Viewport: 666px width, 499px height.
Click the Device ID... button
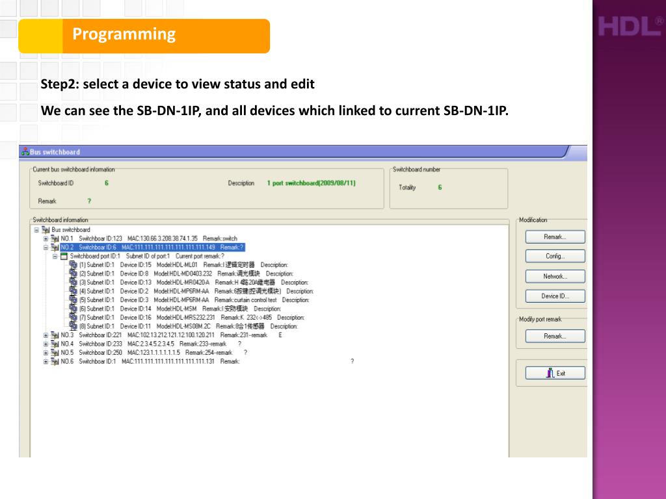(555, 296)
